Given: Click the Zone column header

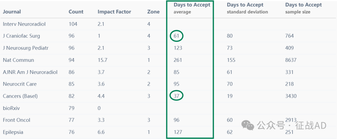Looking at the screenshot, I should [x=154, y=12].
